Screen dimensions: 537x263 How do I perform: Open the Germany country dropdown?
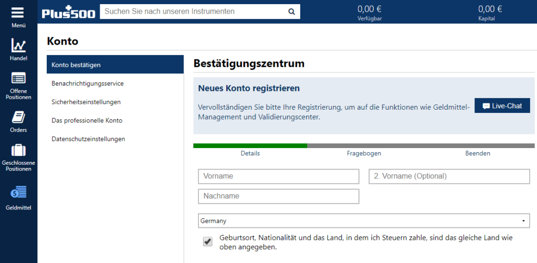click(x=364, y=221)
